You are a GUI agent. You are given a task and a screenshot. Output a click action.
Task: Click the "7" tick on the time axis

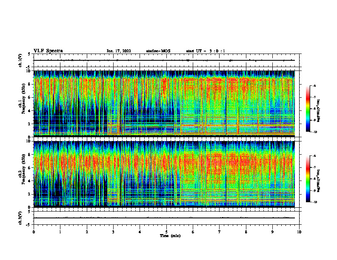[x=220, y=232]
